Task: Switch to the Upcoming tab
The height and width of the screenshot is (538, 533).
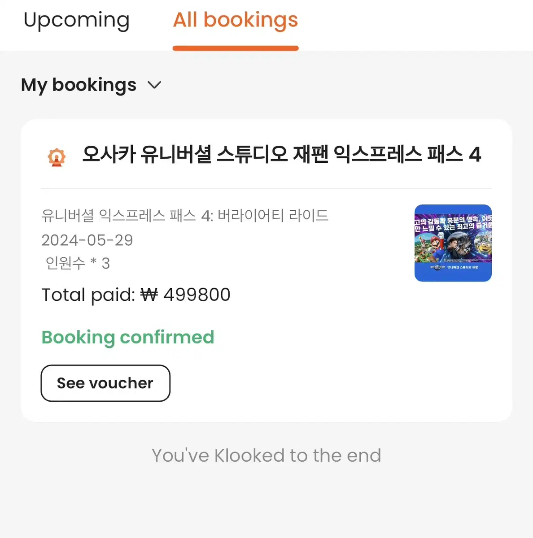Action: [77, 21]
